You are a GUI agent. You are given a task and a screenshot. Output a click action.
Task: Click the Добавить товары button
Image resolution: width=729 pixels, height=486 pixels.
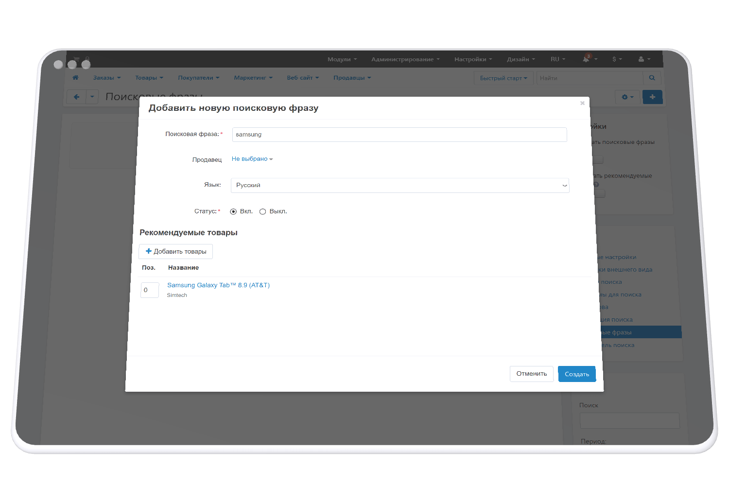(x=176, y=251)
